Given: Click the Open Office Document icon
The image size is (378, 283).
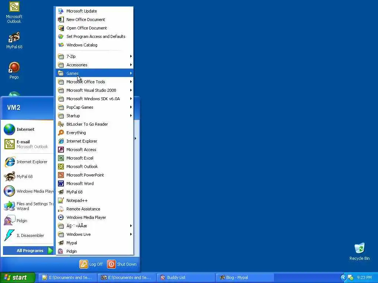Looking at the screenshot, I should (61, 28).
